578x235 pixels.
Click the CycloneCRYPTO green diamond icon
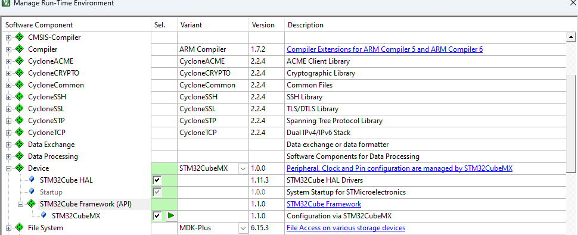click(20, 73)
